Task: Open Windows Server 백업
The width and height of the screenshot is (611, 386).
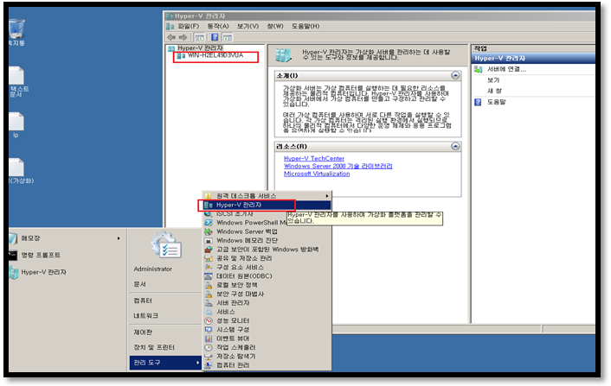Action: pyautogui.click(x=267, y=231)
